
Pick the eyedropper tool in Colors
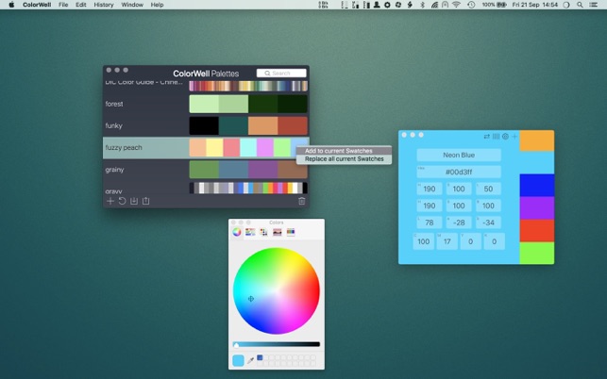coord(251,360)
